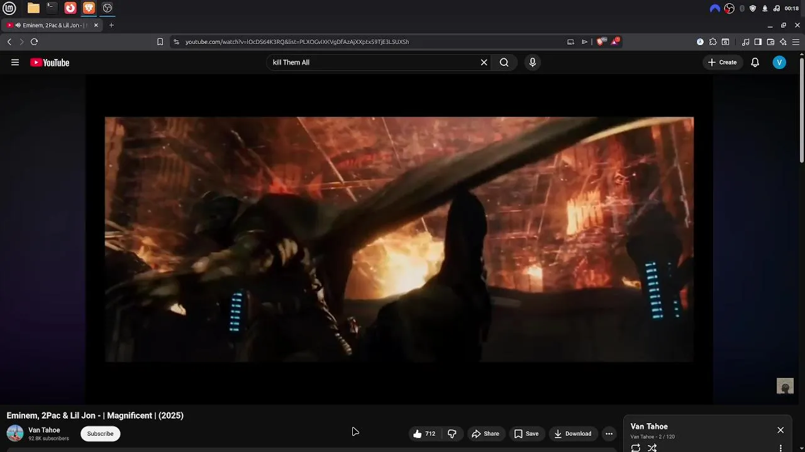
Task: Open the Brave Shields lion icon
Action: tap(601, 41)
